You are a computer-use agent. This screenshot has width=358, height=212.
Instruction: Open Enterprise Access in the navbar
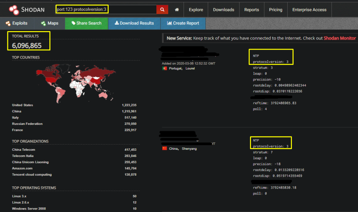click(x=309, y=9)
